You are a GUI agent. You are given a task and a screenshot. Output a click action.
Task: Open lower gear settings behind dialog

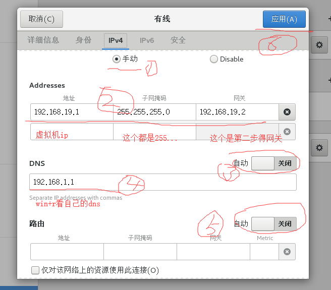[x=318, y=148]
